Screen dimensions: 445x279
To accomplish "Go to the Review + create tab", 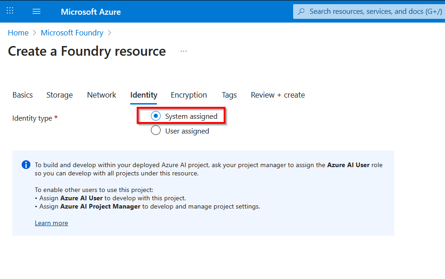I will 277,95.
